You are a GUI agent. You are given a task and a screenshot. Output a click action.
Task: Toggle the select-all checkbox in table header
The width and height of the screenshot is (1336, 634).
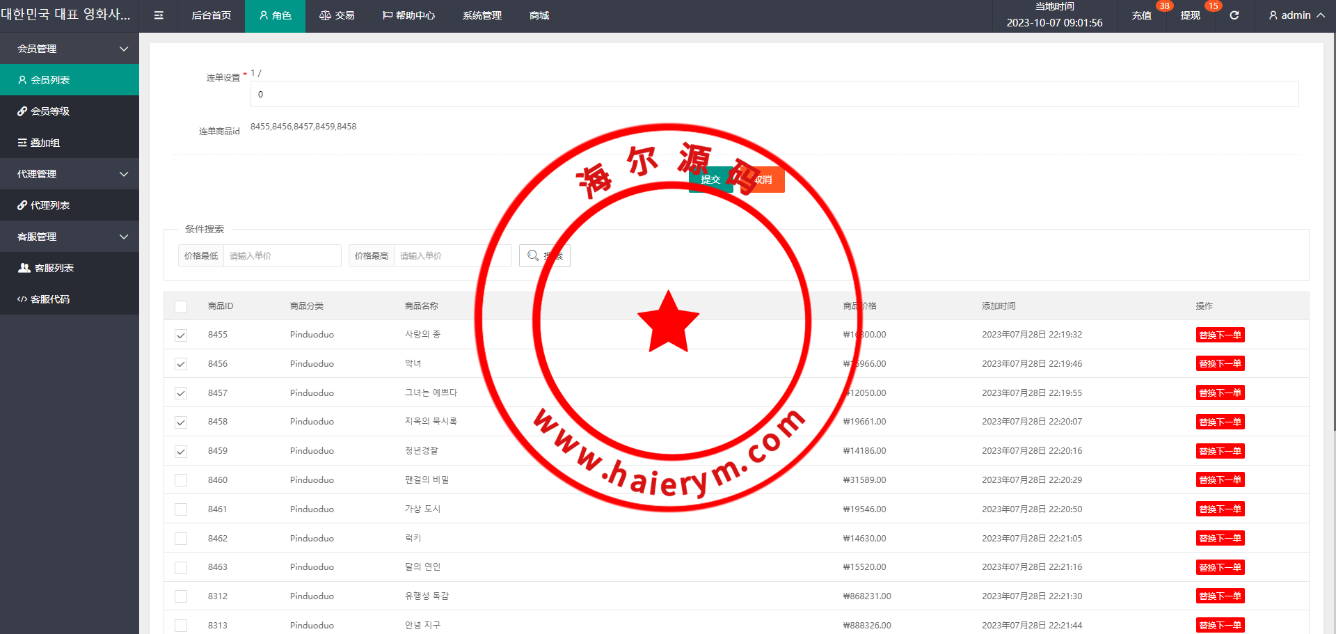[x=181, y=306]
